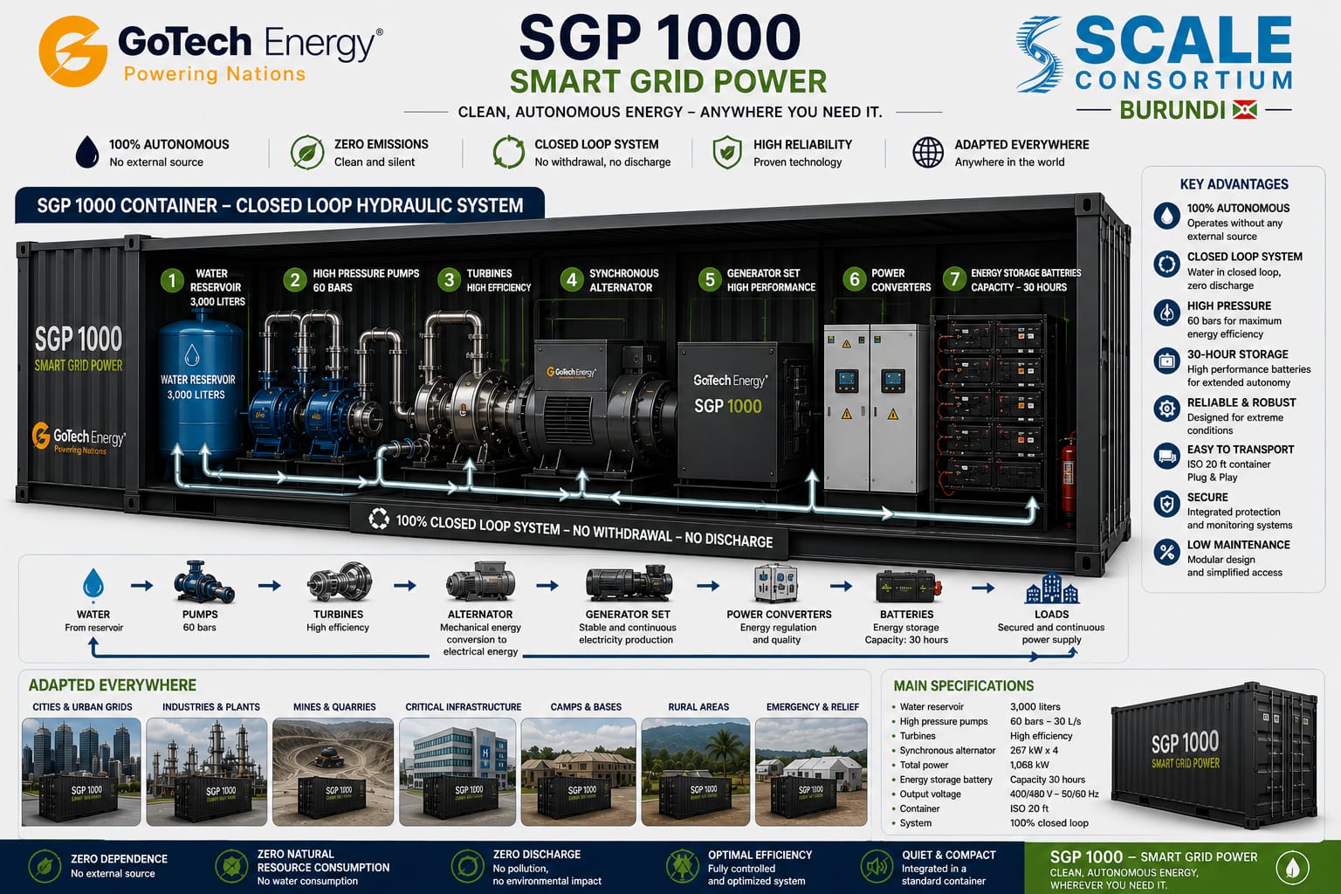Click the '267 kW x 4' alternator value
This screenshot has width=1341, height=894.
click(x=1034, y=750)
